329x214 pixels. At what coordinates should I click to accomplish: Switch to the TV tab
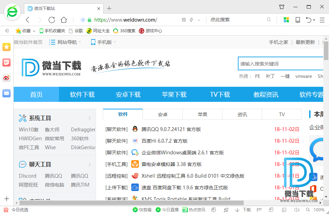click(282, 115)
